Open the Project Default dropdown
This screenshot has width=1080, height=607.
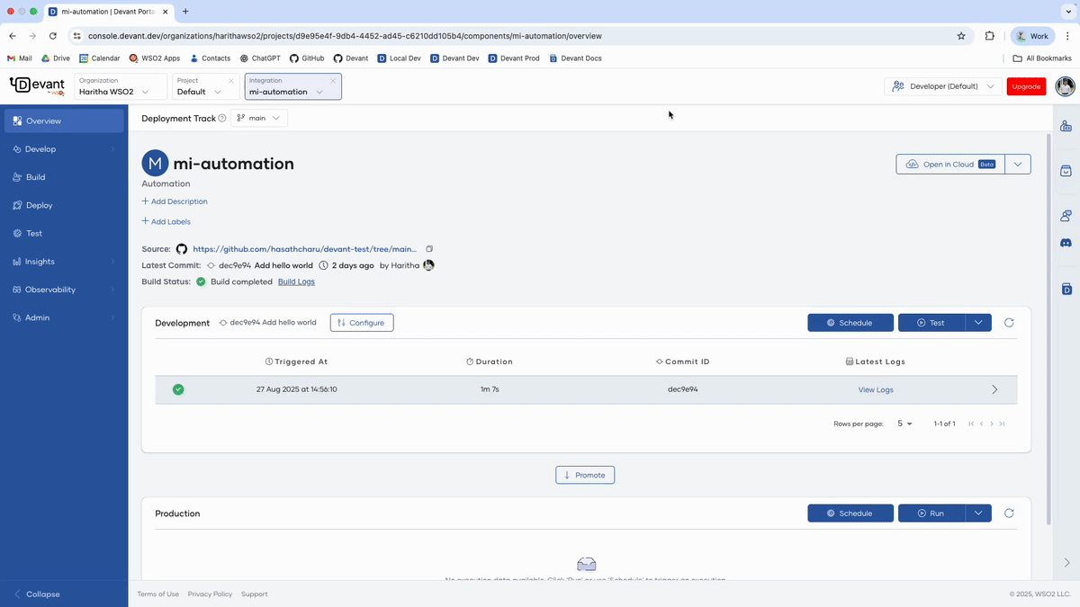[x=206, y=86]
